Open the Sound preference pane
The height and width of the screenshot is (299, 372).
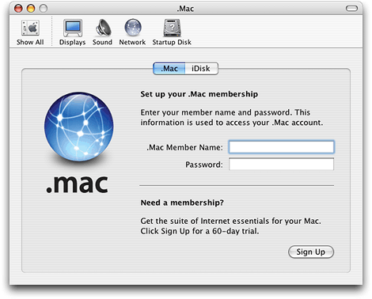(102, 32)
